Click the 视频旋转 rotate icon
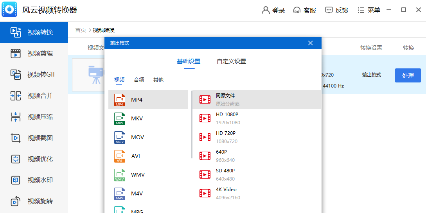 (15, 201)
